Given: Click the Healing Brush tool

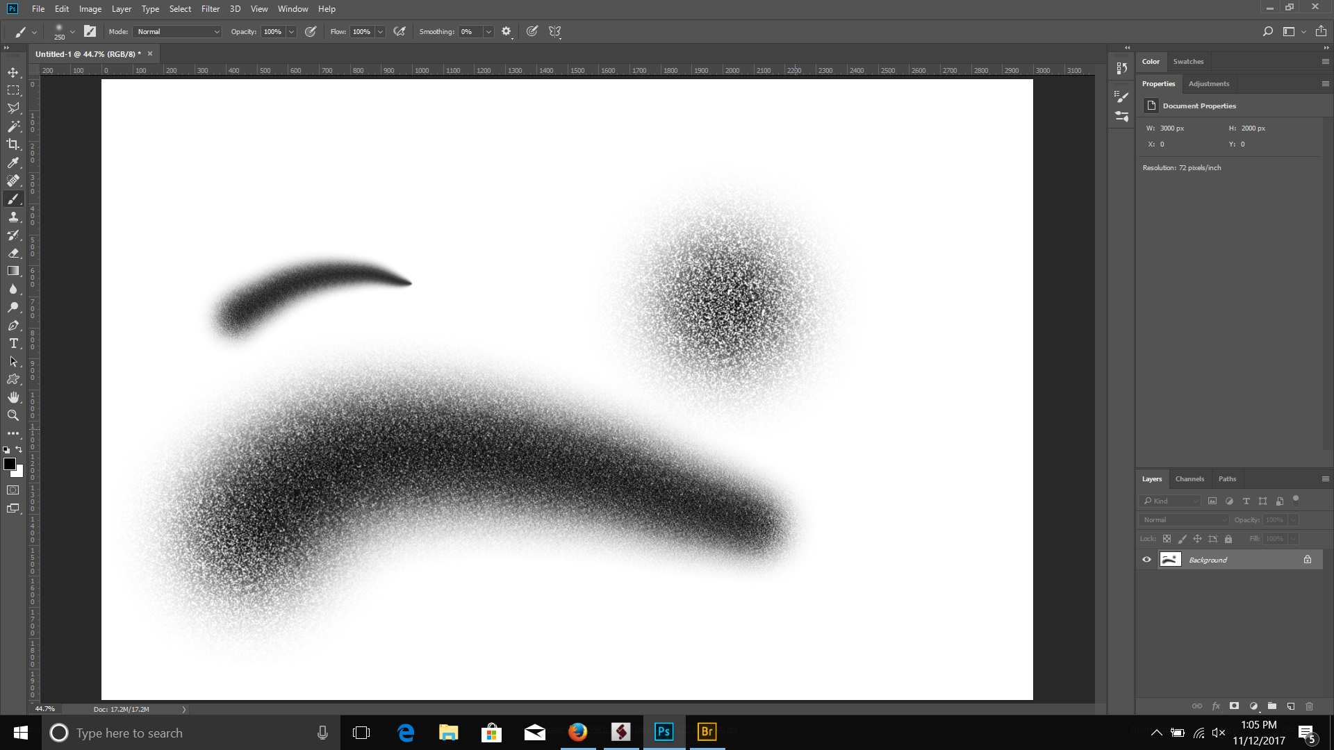Looking at the screenshot, I should [x=13, y=181].
